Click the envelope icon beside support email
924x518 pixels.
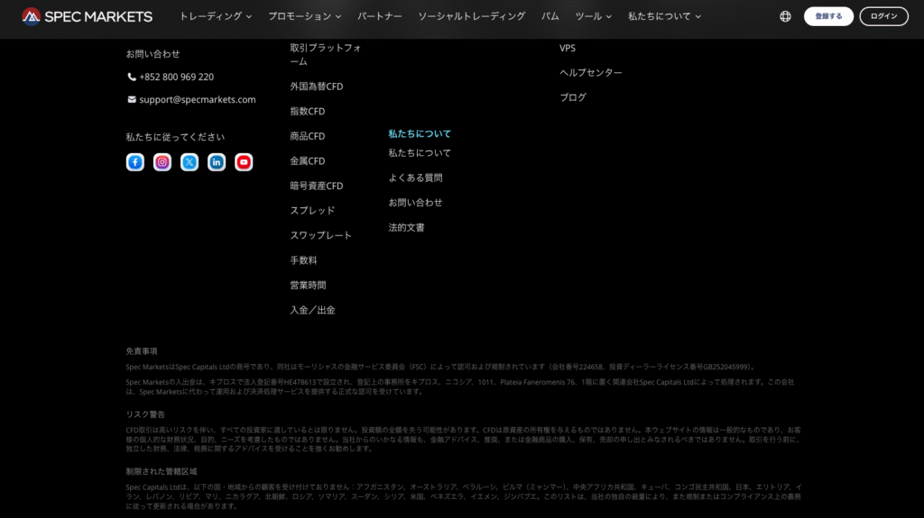click(132, 99)
